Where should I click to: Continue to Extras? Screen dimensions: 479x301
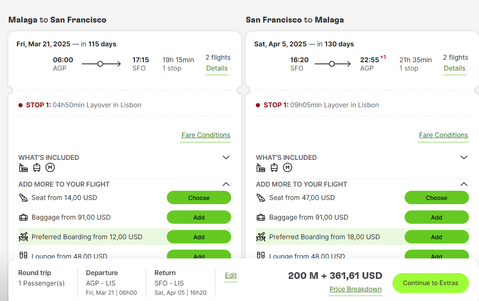click(x=431, y=283)
